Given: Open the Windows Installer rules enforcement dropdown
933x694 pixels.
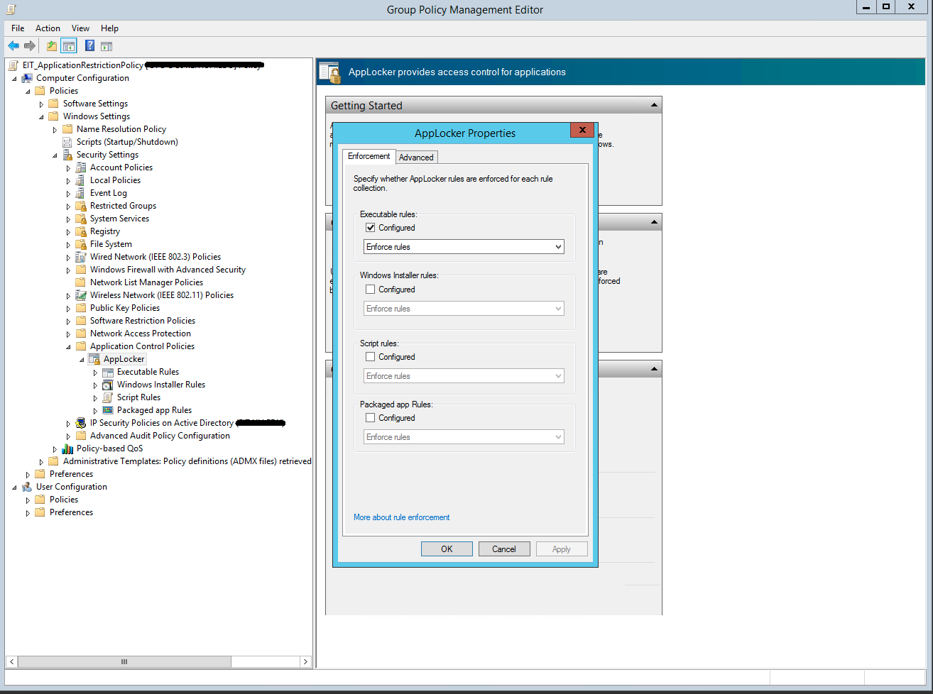Looking at the screenshot, I should coord(464,309).
